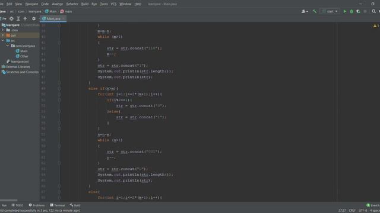Click the src breadcrumb

pyautogui.click(x=12, y=11)
